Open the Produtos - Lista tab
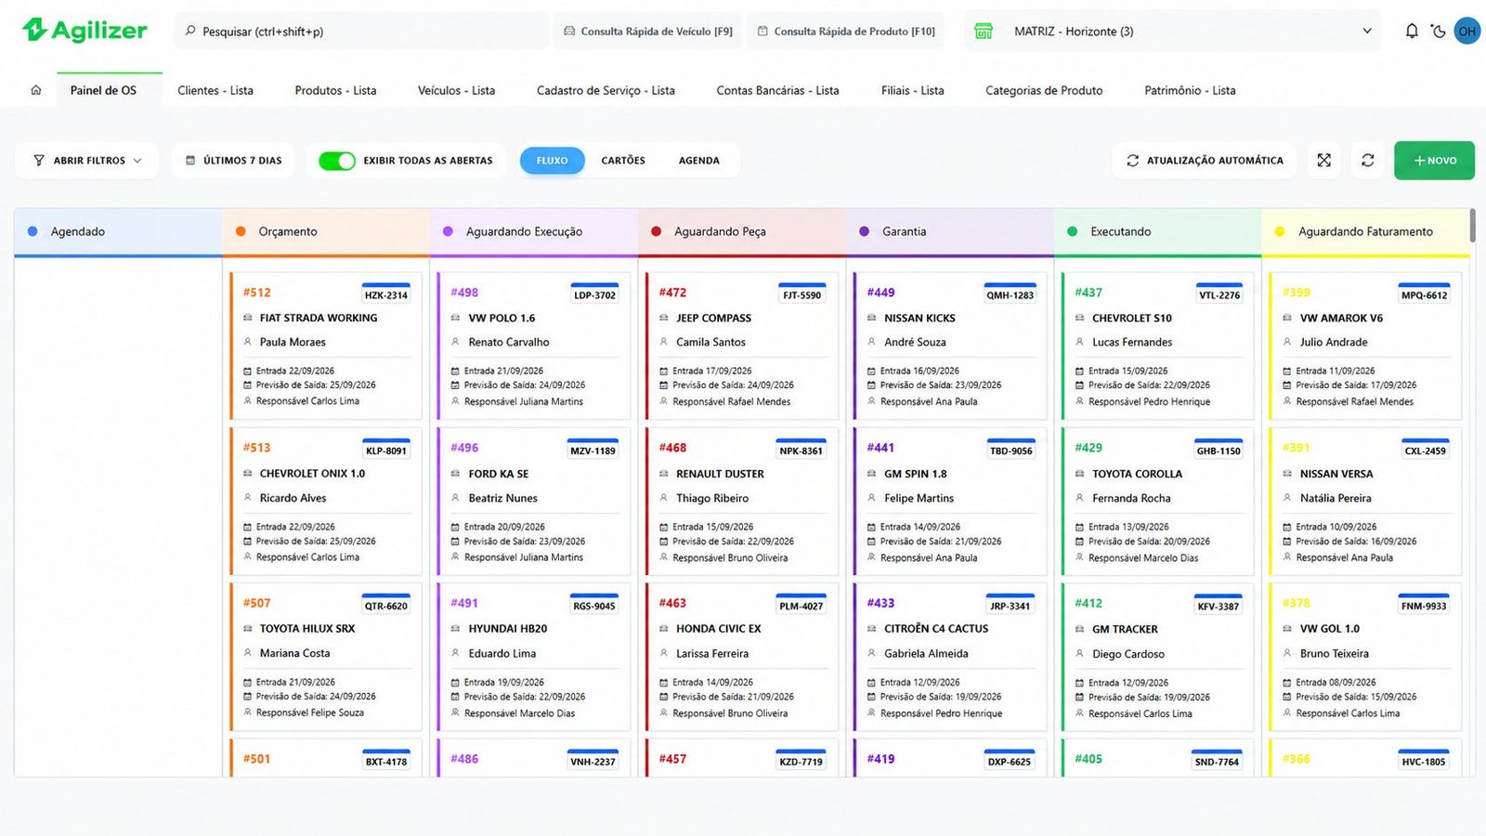The image size is (1486, 836). click(x=335, y=90)
